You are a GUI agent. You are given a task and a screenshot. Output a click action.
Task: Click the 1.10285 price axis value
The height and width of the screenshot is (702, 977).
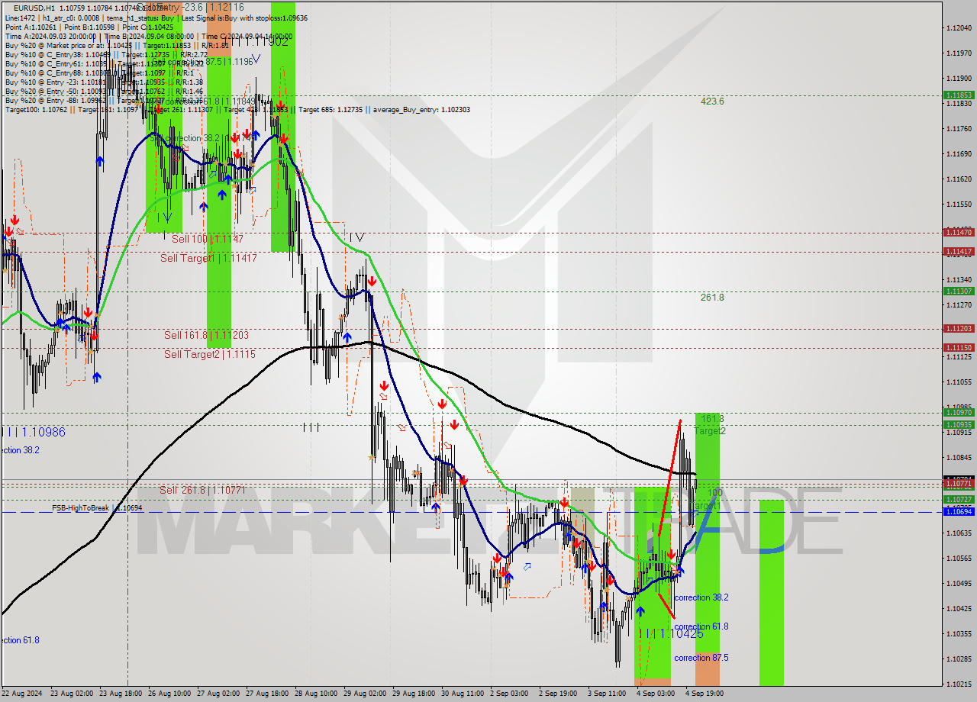click(959, 659)
